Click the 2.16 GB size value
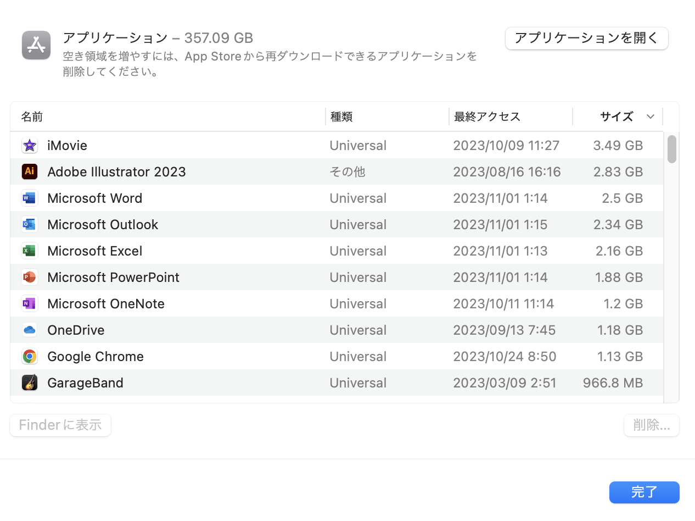The width and height of the screenshot is (695, 521). click(619, 251)
